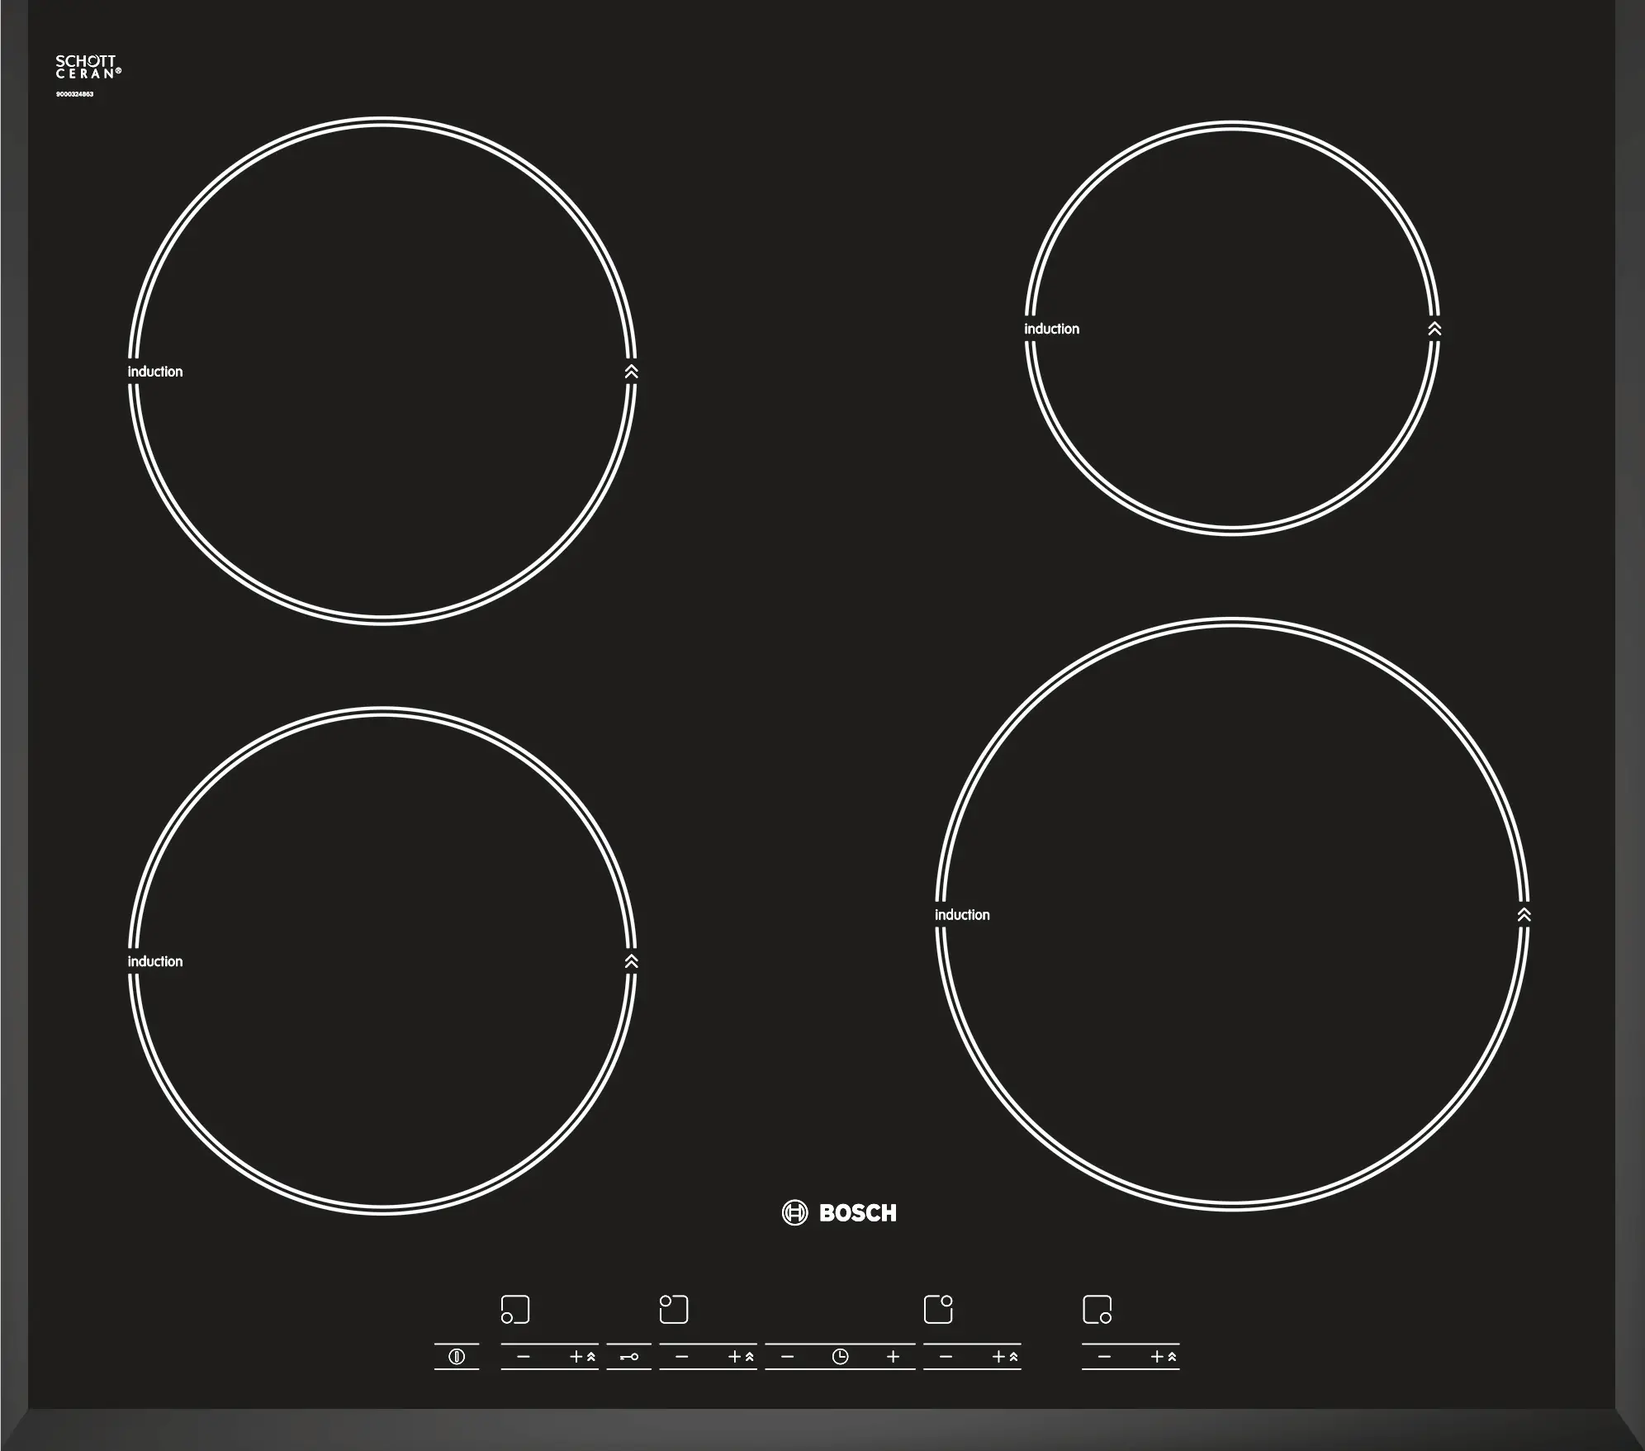The width and height of the screenshot is (1645, 1451).
Task: Tap the rear-right zone indicator icon
Action: [x=938, y=1309]
